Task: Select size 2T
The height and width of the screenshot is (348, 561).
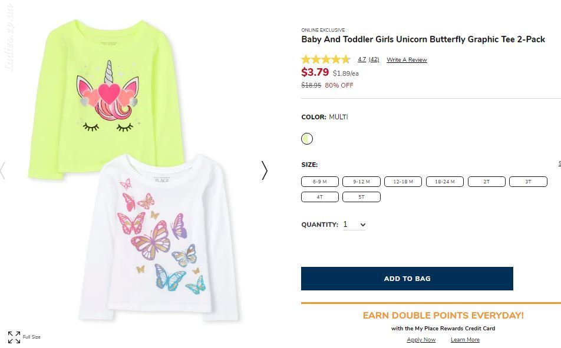Action: 487,182
